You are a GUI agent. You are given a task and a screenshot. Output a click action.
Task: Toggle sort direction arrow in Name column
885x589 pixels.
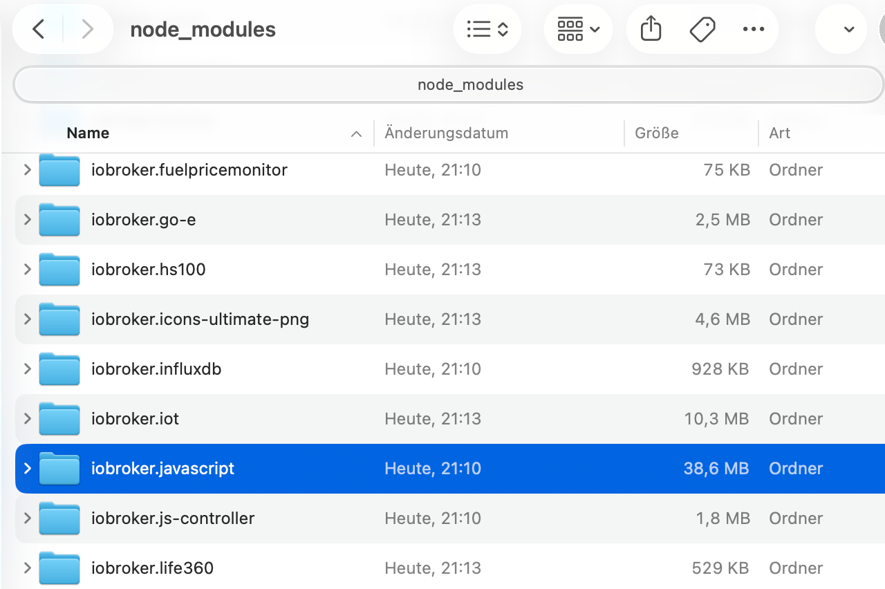(356, 133)
